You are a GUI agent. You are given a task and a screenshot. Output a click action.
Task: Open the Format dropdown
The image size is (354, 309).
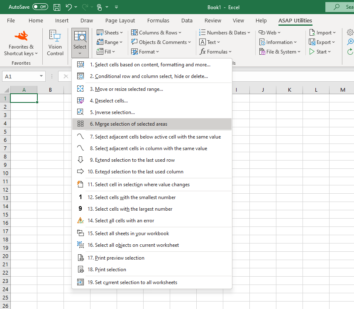tap(145, 52)
